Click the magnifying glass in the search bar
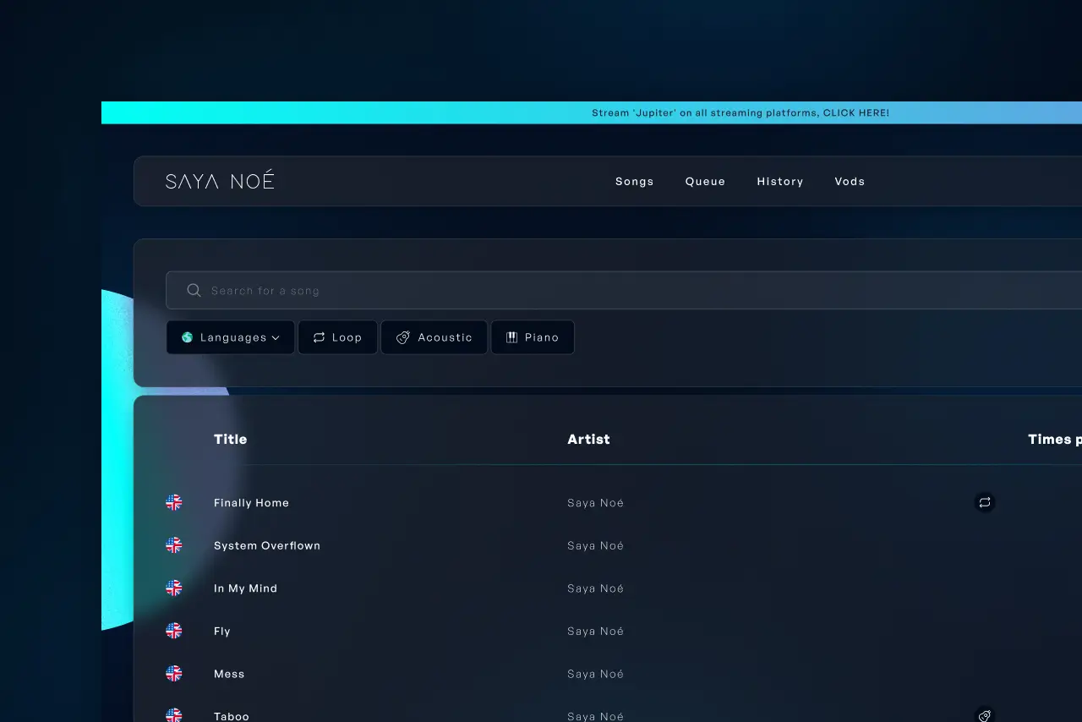 click(x=194, y=290)
